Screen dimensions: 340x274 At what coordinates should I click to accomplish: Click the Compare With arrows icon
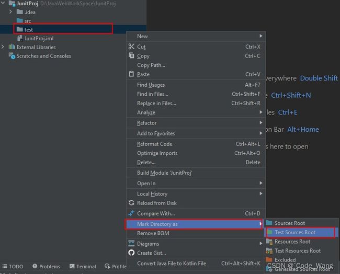[131, 213]
